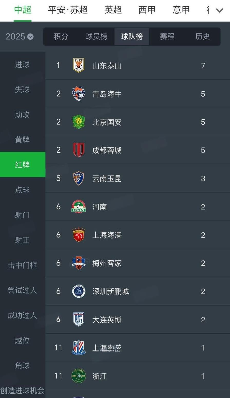230x398 pixels.
Task: Open the 赛程 schedule tab
Action: click(x=167, y=37)
